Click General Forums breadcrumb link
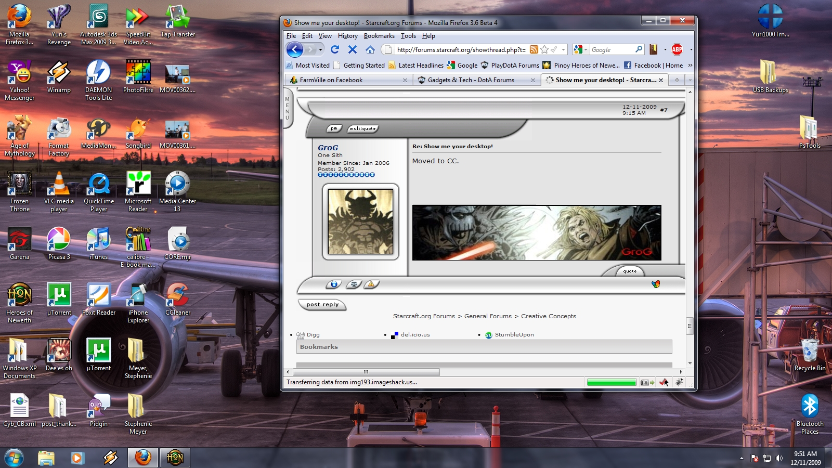This screenshot has width=832, height=468. 488,316
